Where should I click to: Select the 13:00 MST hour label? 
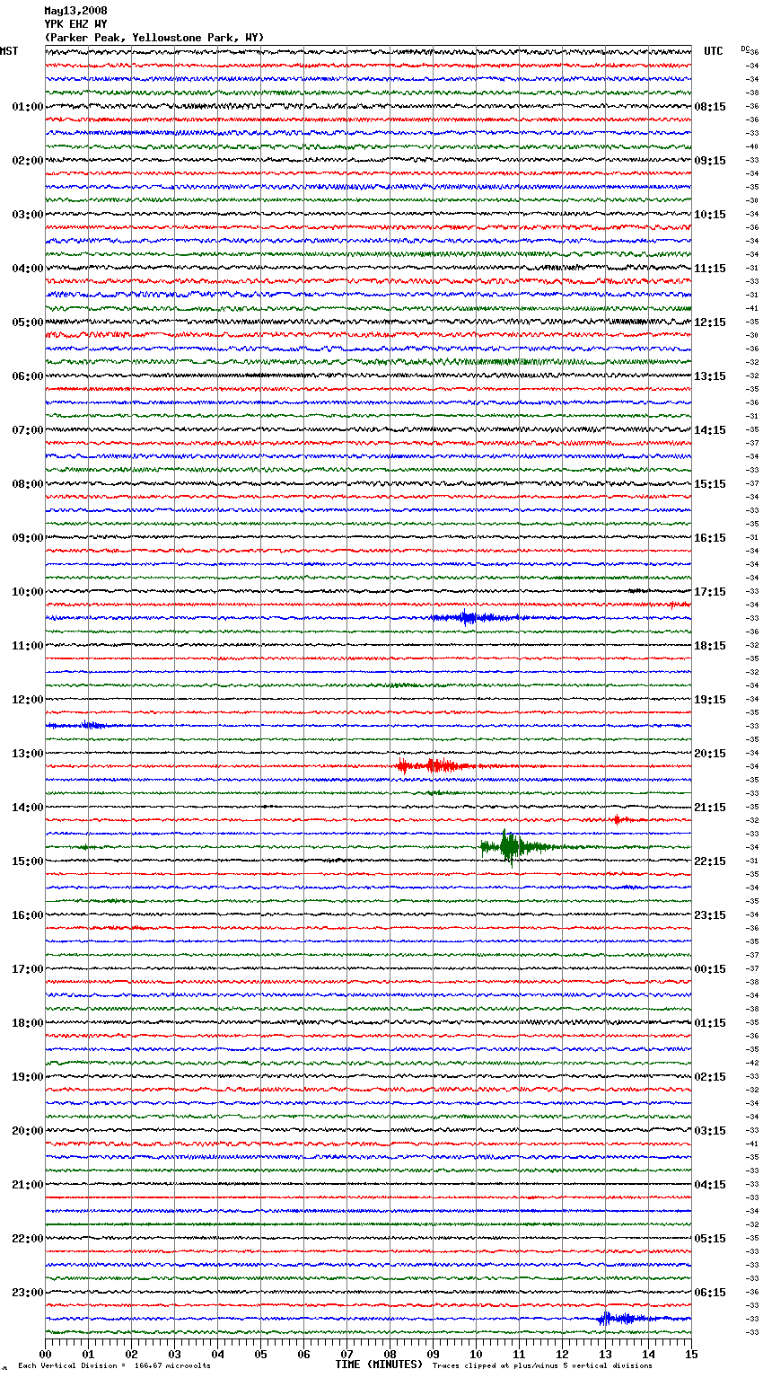pyautogui.click(x=28, y=754)
